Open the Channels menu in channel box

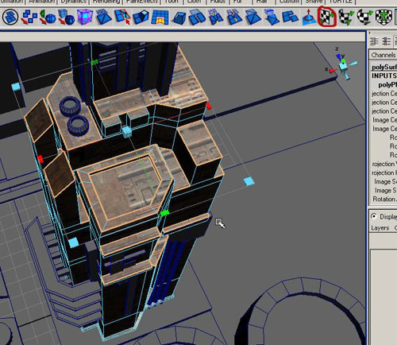384,55
